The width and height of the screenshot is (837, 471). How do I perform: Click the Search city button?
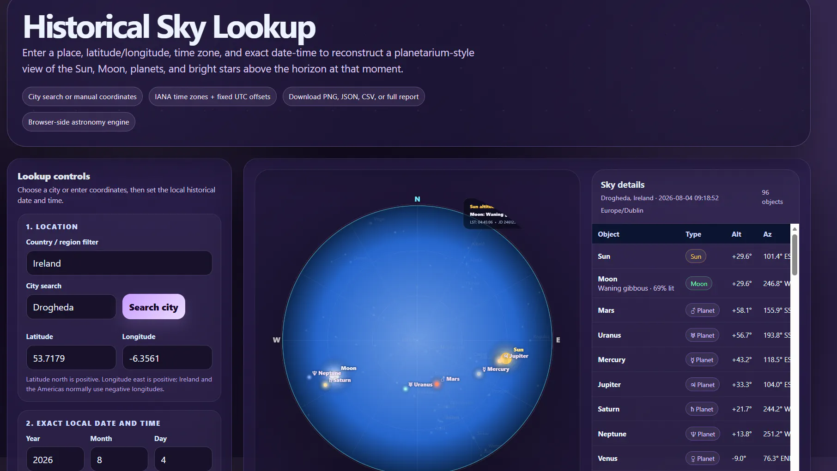tap(154, 307)
